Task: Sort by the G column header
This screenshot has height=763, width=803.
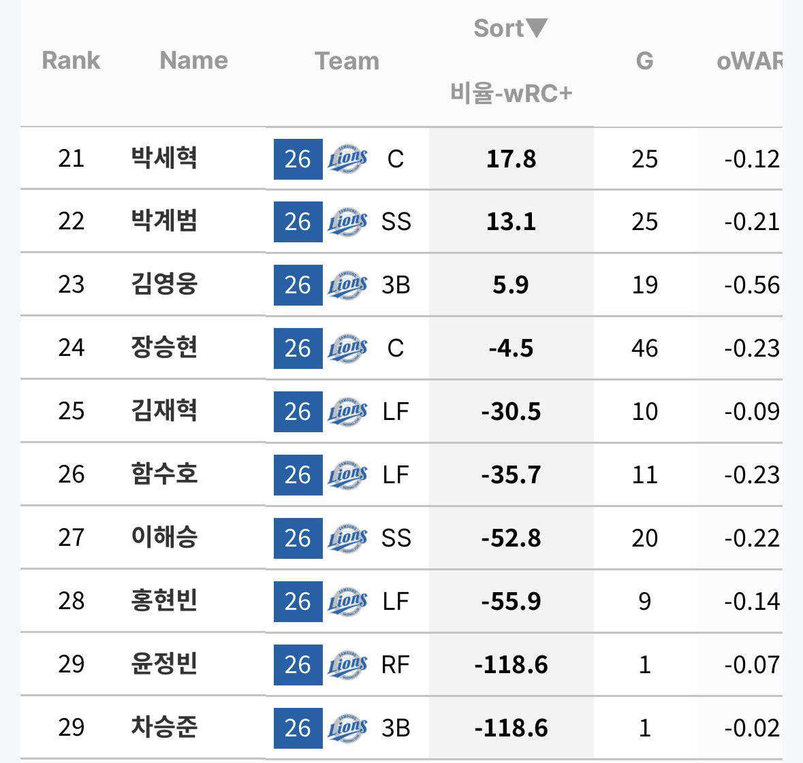Action: click(x=644, y=61)
